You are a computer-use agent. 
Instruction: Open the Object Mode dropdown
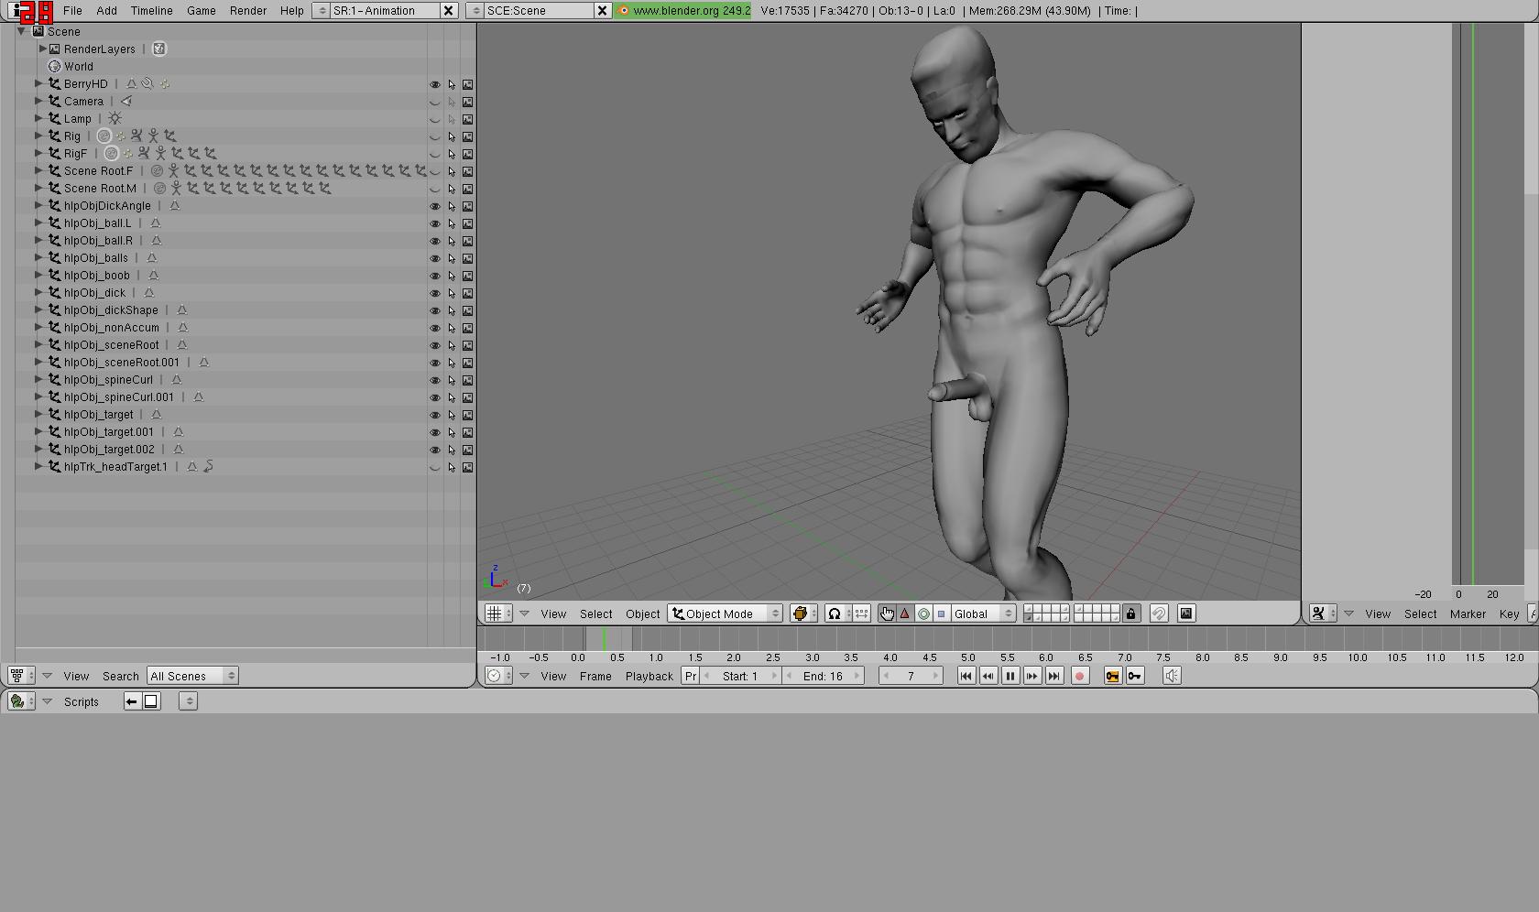tap(726, 613)
